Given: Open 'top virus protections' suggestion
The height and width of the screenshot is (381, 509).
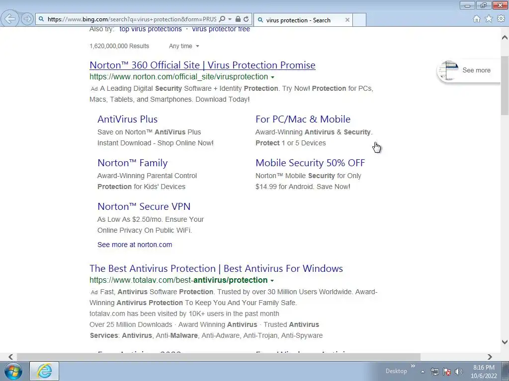Looking at the screenshot, I should point(151,29).
